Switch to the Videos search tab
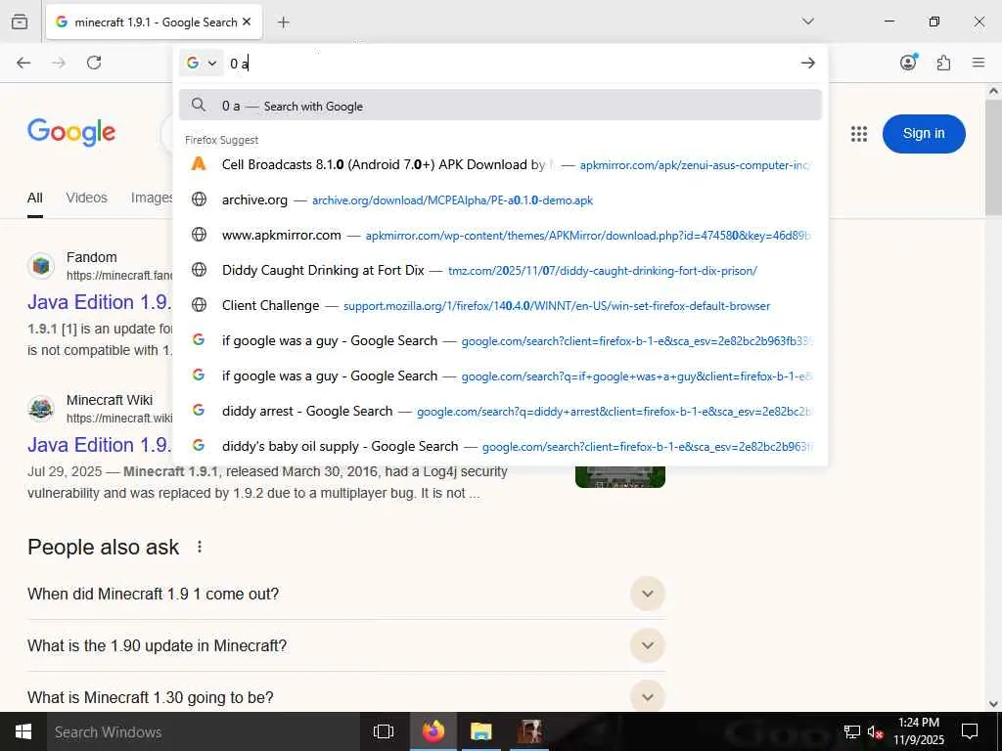Screen dimensions: 1002x751 [86, 198]
